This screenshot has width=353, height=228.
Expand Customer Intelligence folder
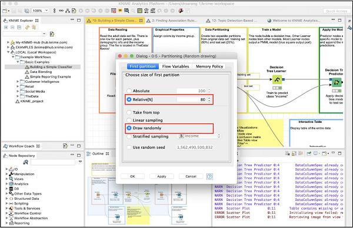click(18, 82)
